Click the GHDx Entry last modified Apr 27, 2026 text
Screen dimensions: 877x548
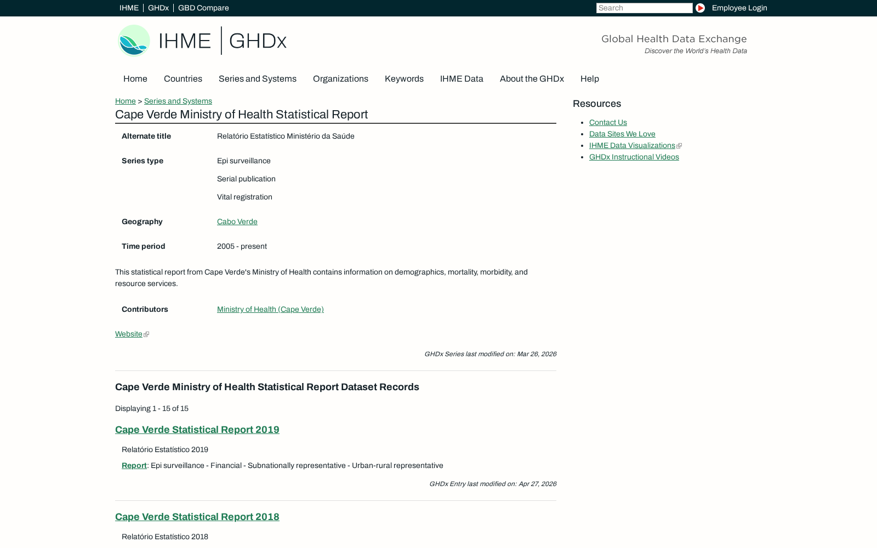pyautogui.click(x=493, y=484)
